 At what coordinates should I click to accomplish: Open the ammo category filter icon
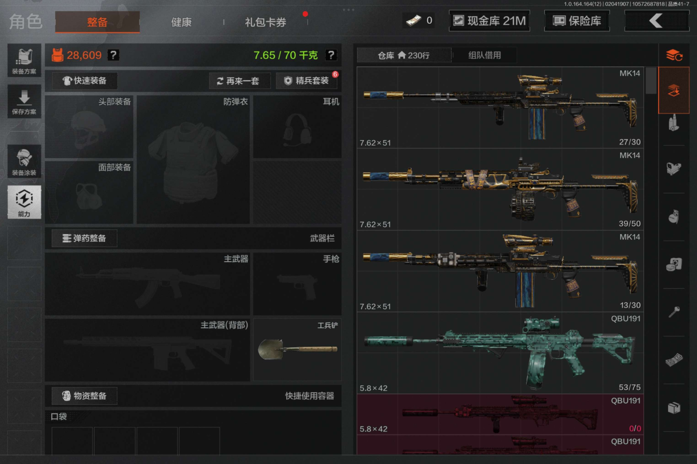coord(674,123)
